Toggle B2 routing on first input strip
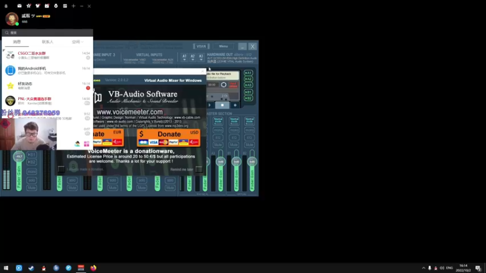 pyautogui.click(x=32, y=162)
